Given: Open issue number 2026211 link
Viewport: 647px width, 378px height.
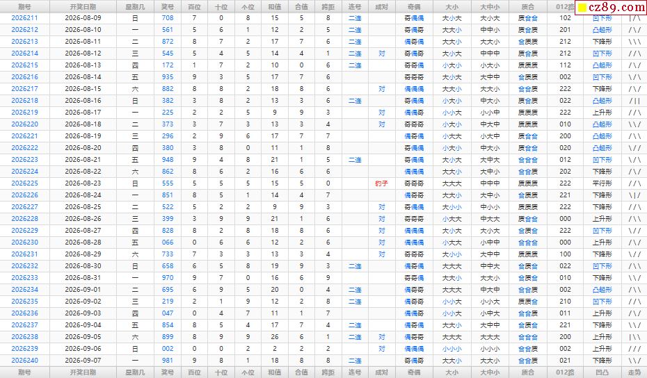Looking at the screenshot, I should click(24, 18).
